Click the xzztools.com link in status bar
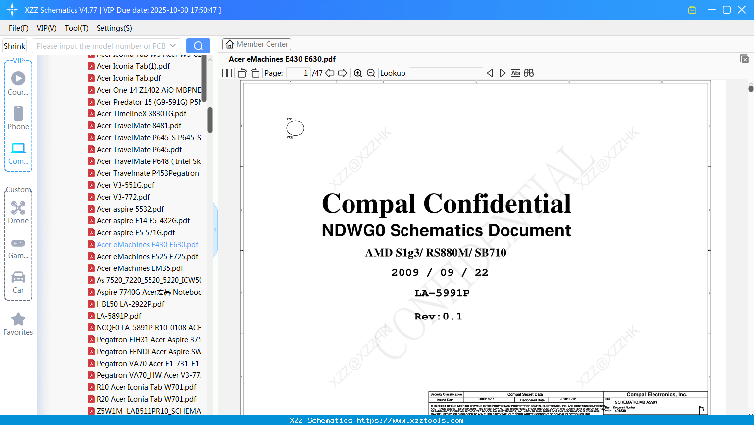The width and height of the screenshot is (754, 425). 410,420
